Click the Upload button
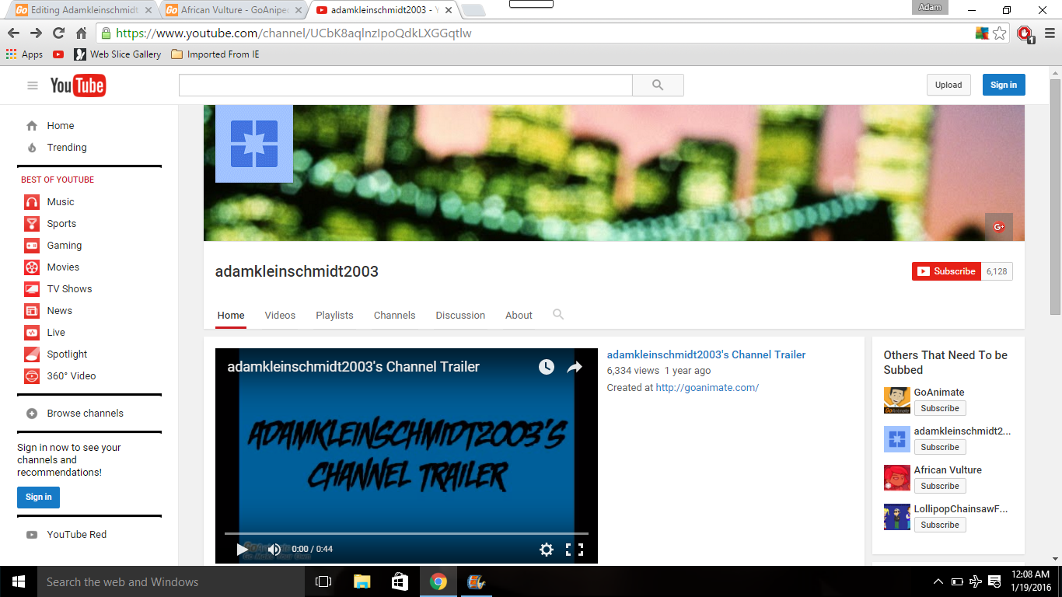The height and width of the screenshot is (597, 1062). [x=948, y=86]
